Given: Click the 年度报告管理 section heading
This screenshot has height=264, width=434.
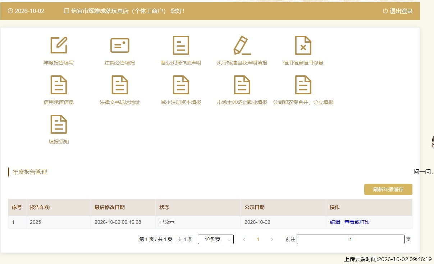Looking at the screenshot, I should (x=30, y=172).
